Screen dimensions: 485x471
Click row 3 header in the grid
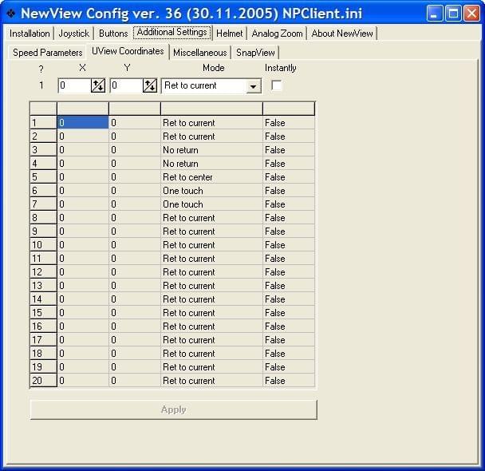(43, 150)
